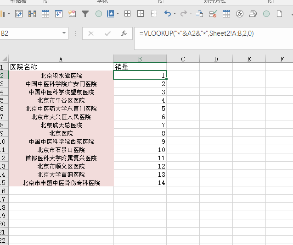Click the blue star bookmark icon
The height and width of the screenshot is (245, 293).
(x=111, y=14)
